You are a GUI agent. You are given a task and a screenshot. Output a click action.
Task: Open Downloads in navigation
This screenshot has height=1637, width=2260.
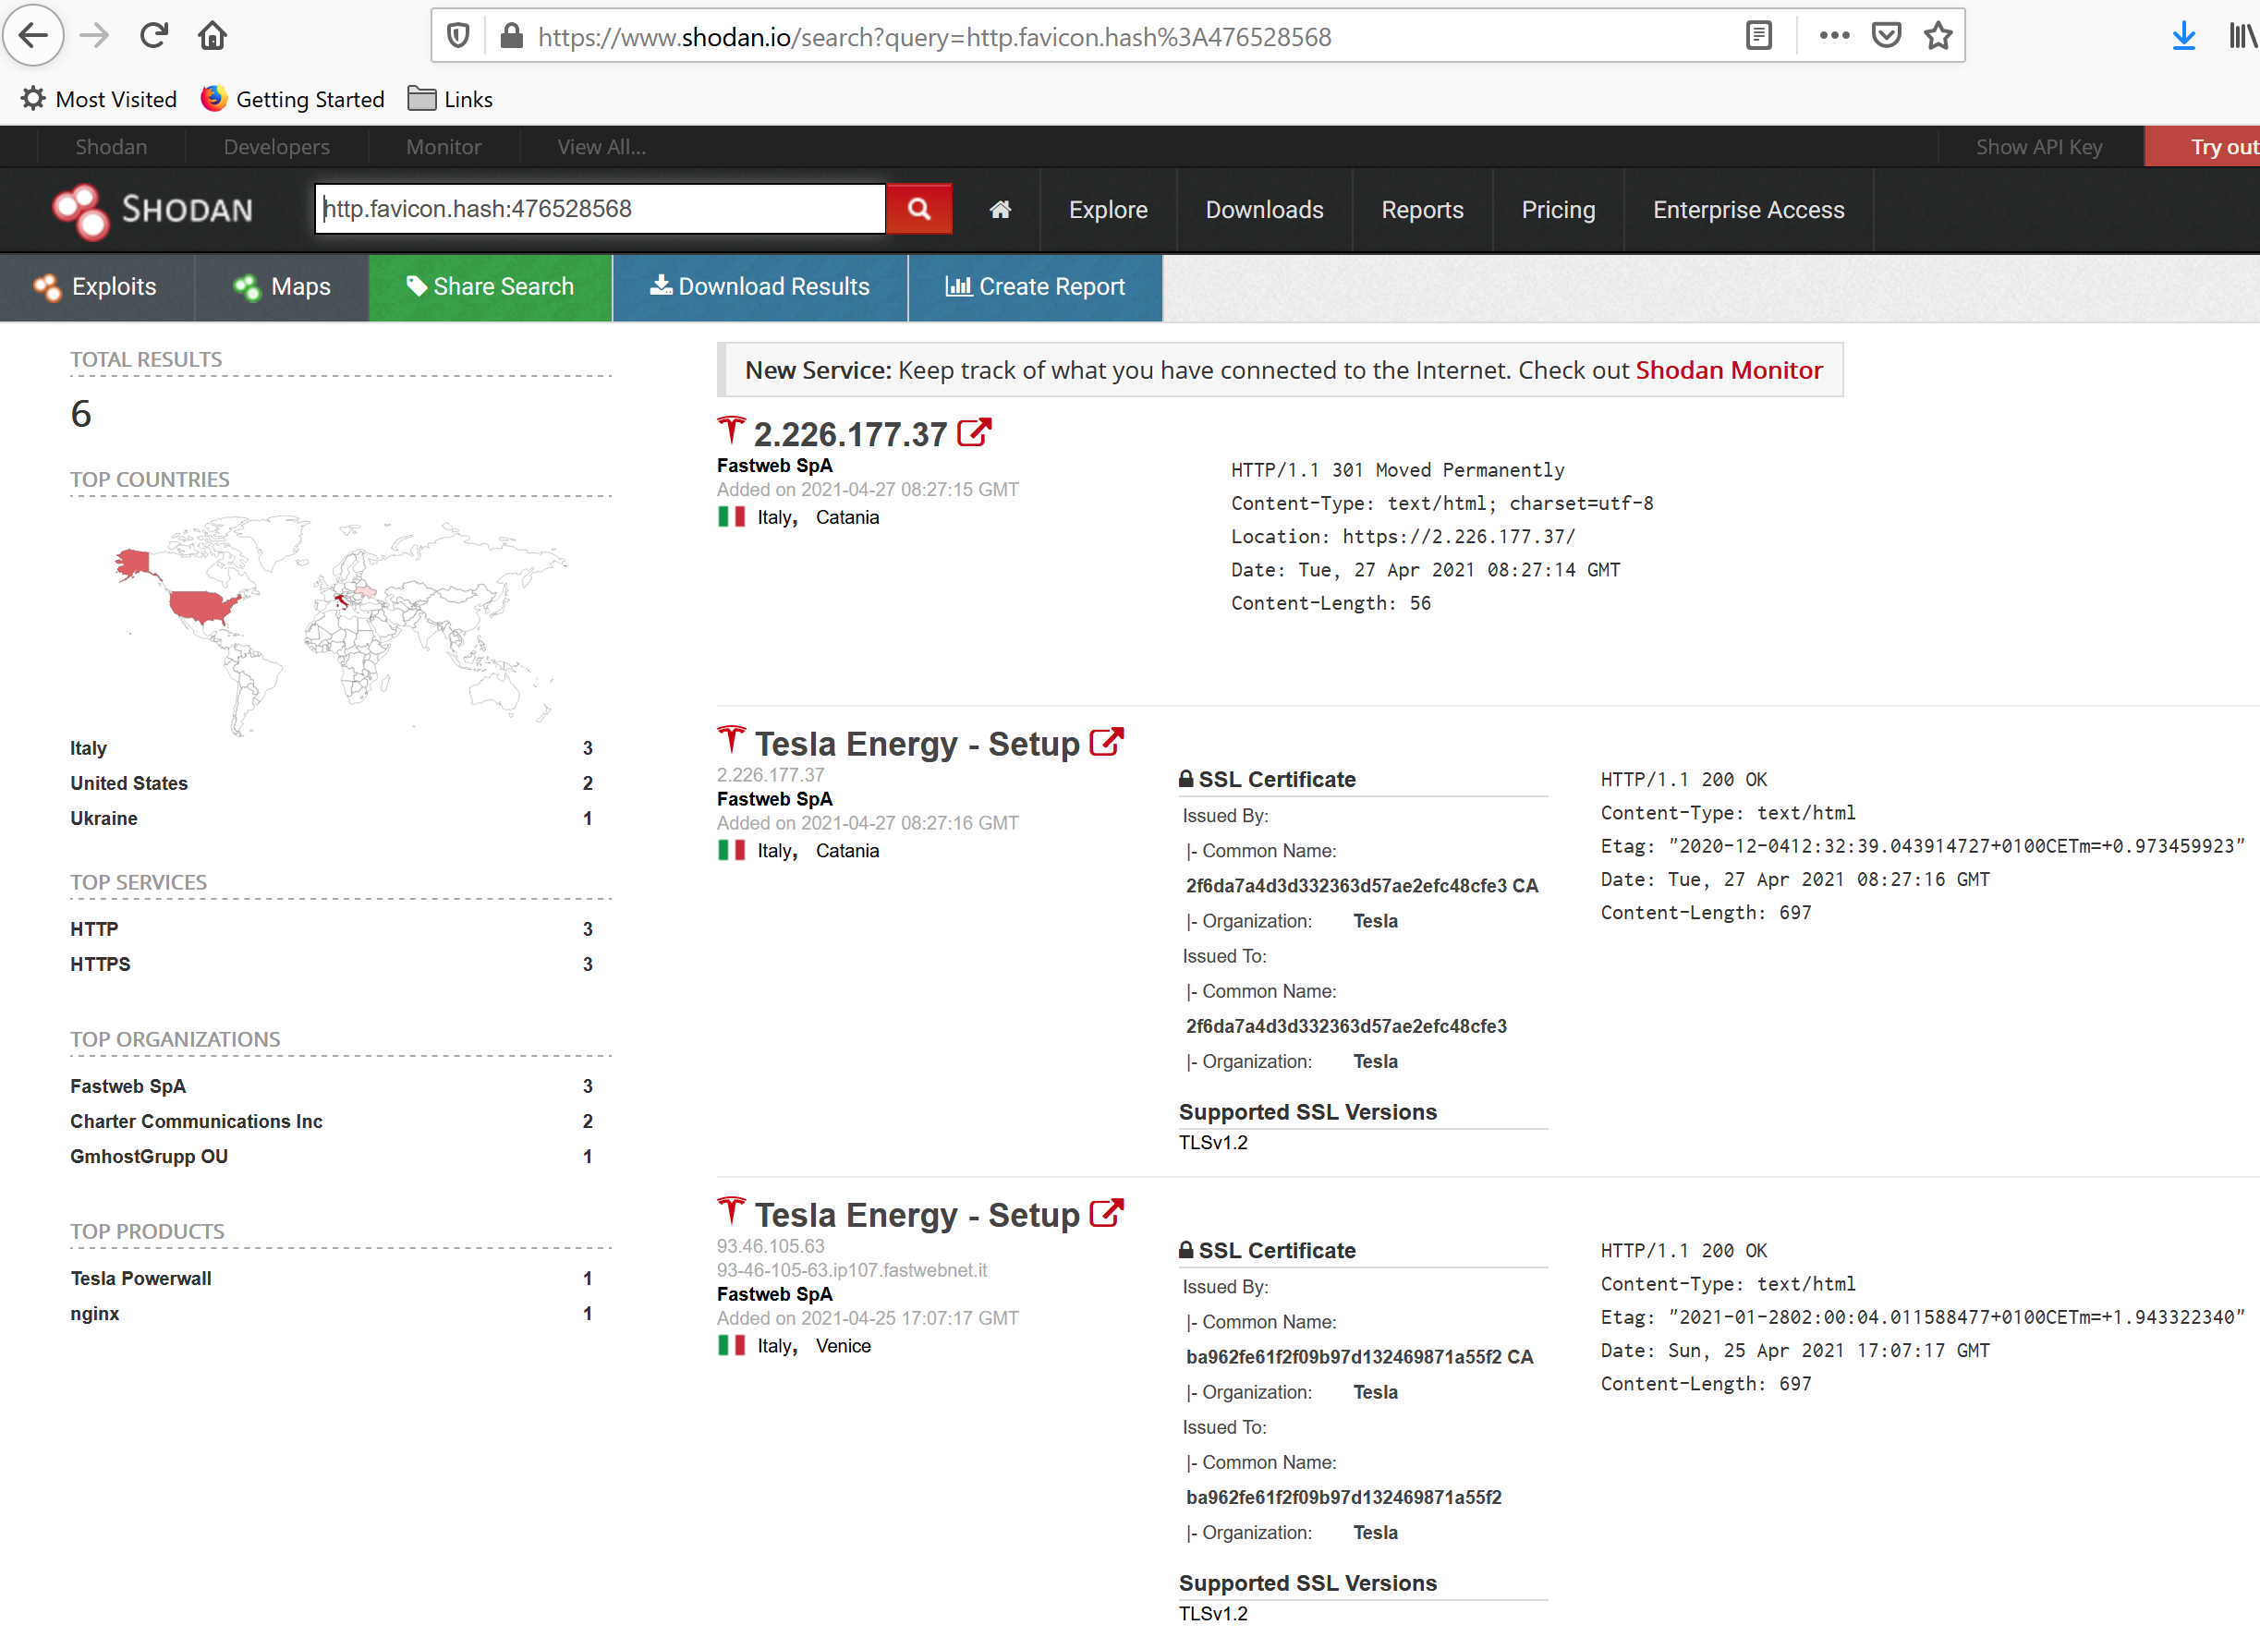click(1265, 211)
